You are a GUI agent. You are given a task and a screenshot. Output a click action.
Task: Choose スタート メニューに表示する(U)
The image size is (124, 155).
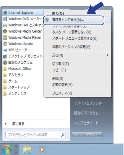click(x=75, y=38)
